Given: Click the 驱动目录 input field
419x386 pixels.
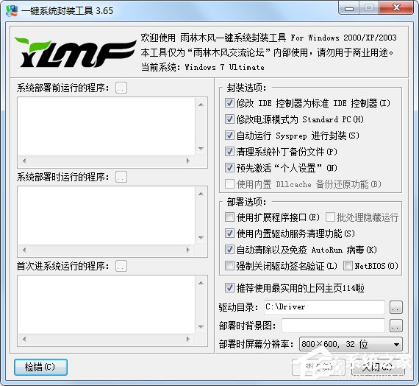Looking at the screenshot, I should (x=324, y=307).
